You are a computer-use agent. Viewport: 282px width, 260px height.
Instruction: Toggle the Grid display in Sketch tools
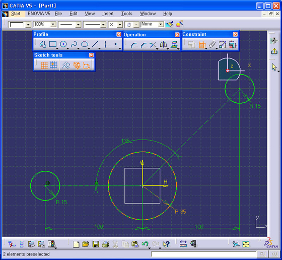(x=44, y=66)
